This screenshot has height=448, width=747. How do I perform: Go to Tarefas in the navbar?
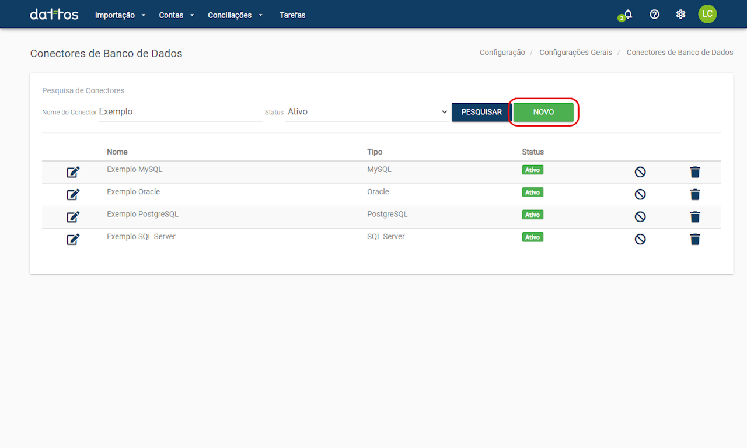point(292,15)
